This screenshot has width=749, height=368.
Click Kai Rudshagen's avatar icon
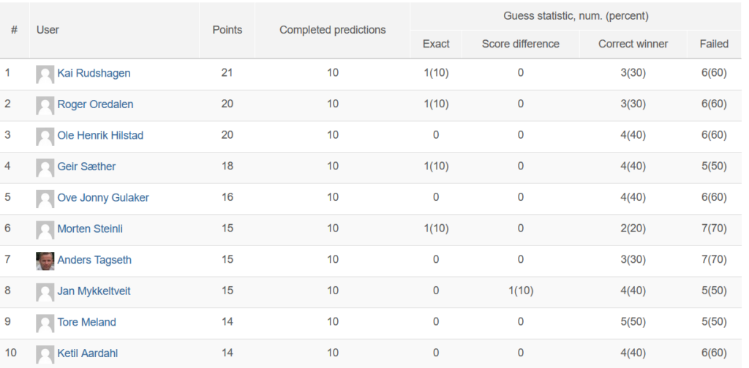[45, 74]
